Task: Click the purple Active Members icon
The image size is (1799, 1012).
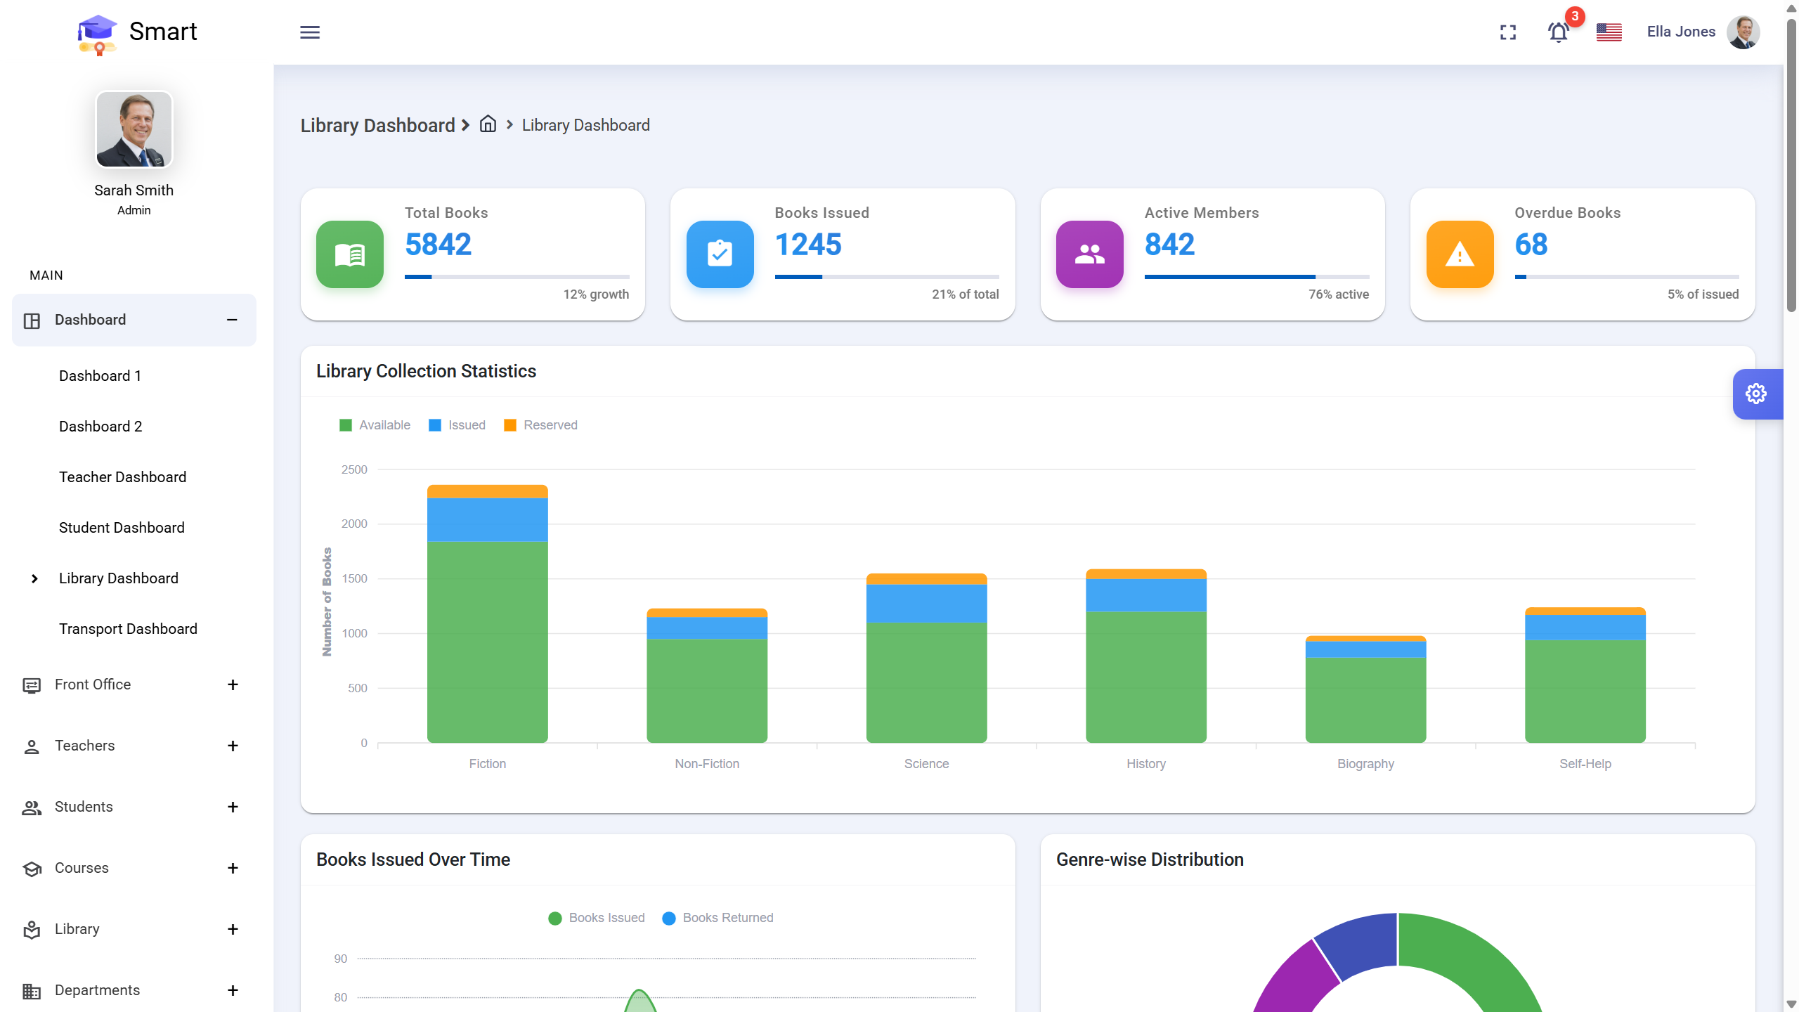Action: pos(1089,254)
